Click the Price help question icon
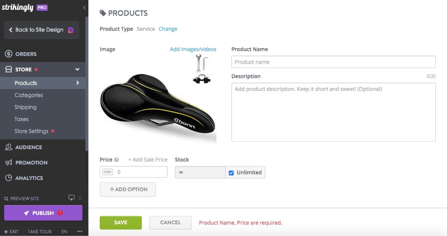This screenshot has height=236, width=447. (116, 160)
